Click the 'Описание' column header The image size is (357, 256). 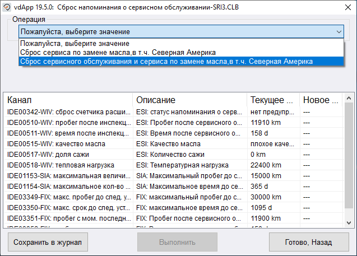pyautogui.click(x=189, y=100)
